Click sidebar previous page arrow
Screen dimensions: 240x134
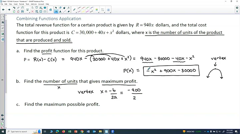(x=2, y=115)
